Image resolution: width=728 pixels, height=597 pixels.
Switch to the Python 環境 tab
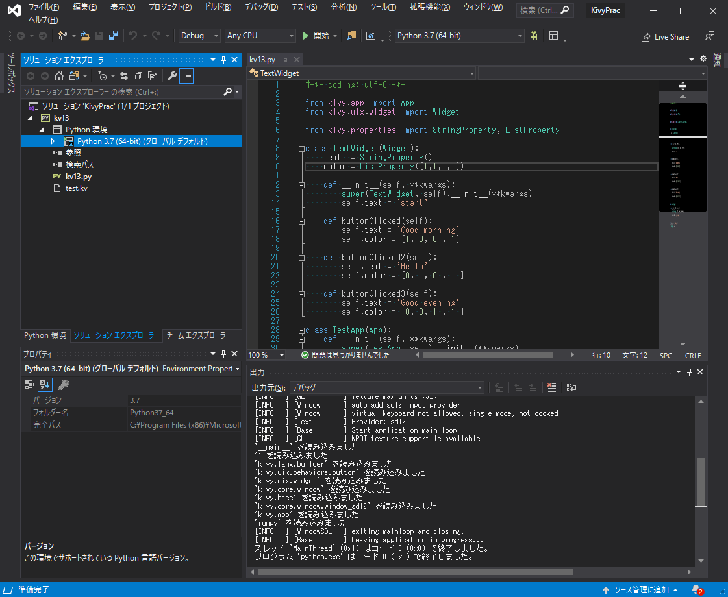[45, 335]
